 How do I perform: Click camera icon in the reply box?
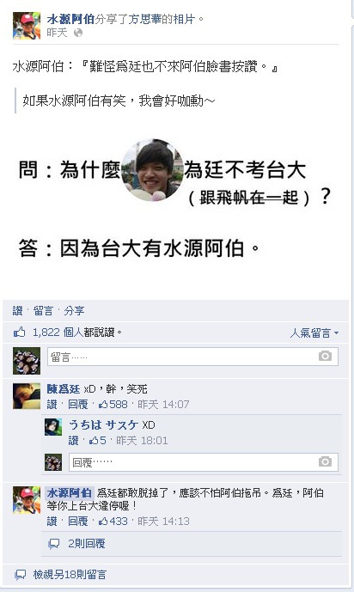point(325,461)
